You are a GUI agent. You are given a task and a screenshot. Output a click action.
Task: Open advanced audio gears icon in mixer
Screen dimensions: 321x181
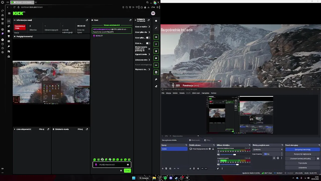click(x=218, y=168)
